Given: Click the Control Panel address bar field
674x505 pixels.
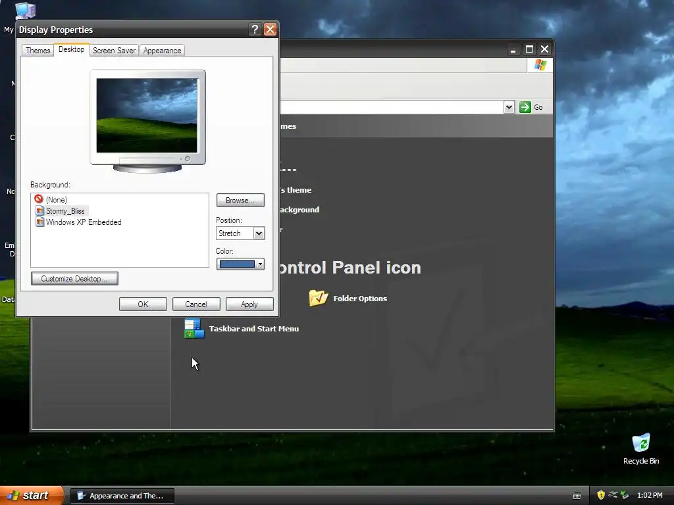Looking at the screenshot, I should [391, 107].
